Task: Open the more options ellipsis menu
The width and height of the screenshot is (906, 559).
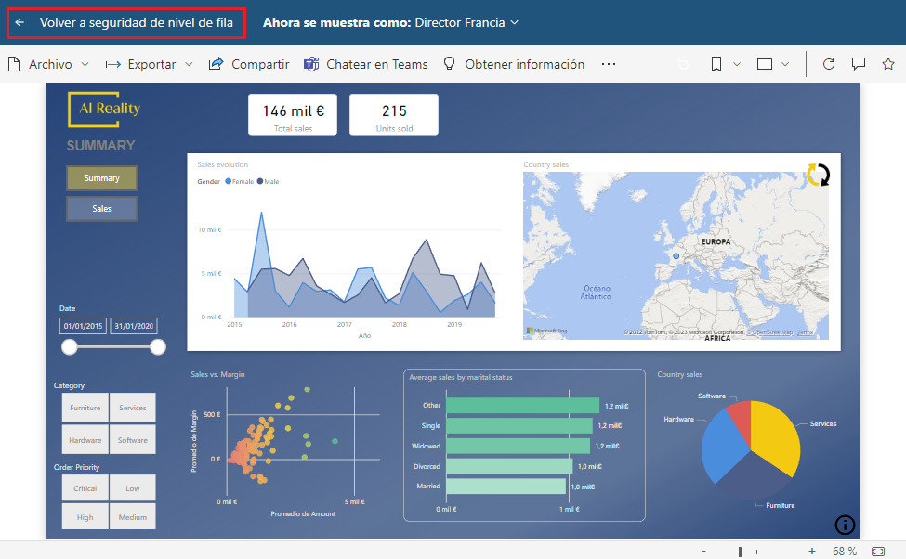Action: point(609,64)
